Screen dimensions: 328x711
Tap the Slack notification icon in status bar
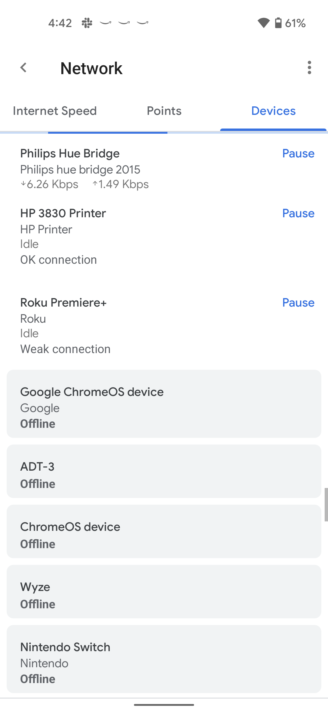(x=87, y=23)
